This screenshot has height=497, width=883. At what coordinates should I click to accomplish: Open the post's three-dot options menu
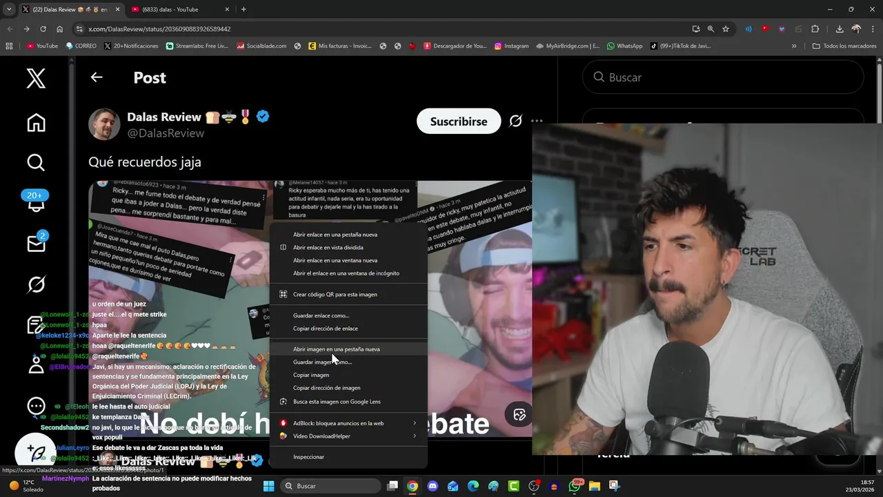tap(537, 121)
